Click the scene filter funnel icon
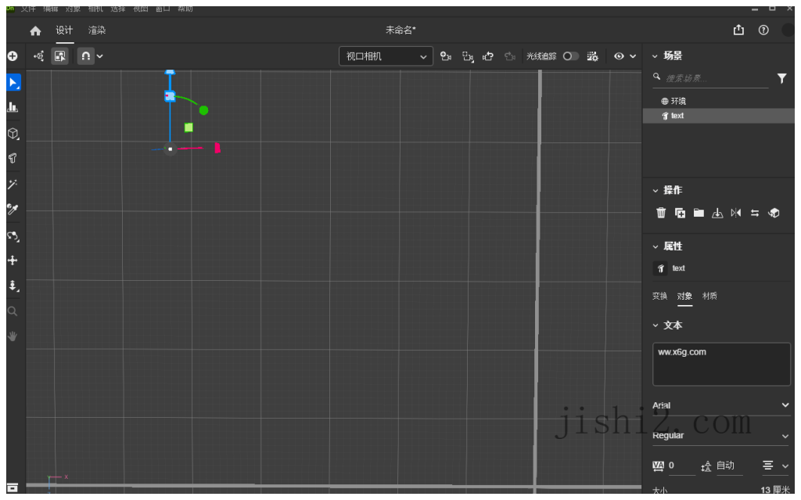Viewport: 801px width, 500px height. [x=782, y=78]
